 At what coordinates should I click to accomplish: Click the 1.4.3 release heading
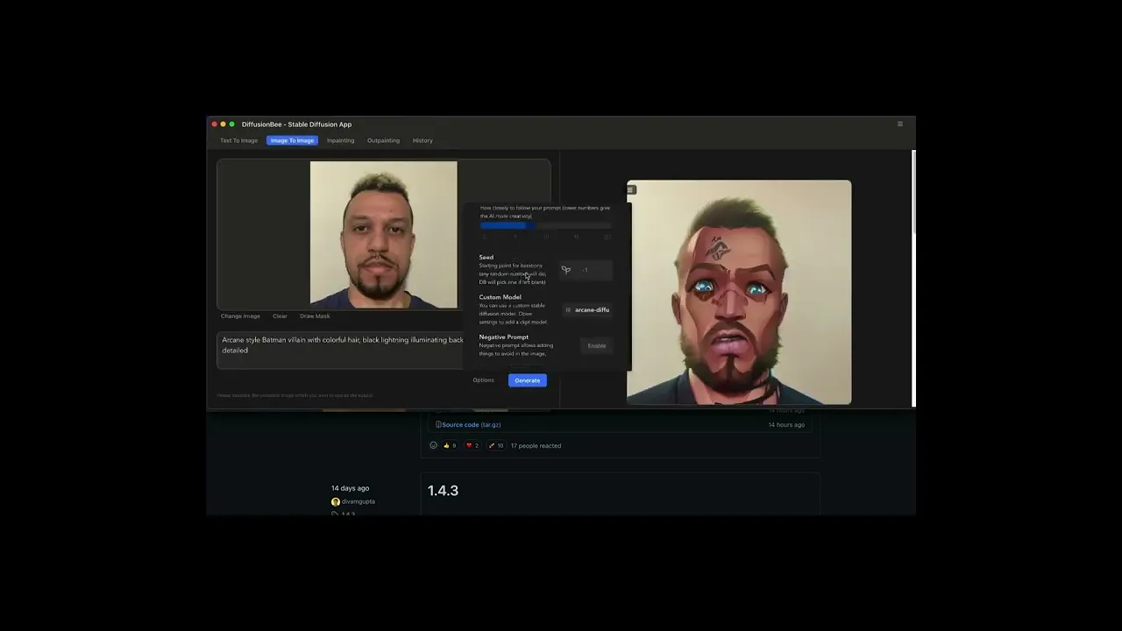tap(443, 491)
